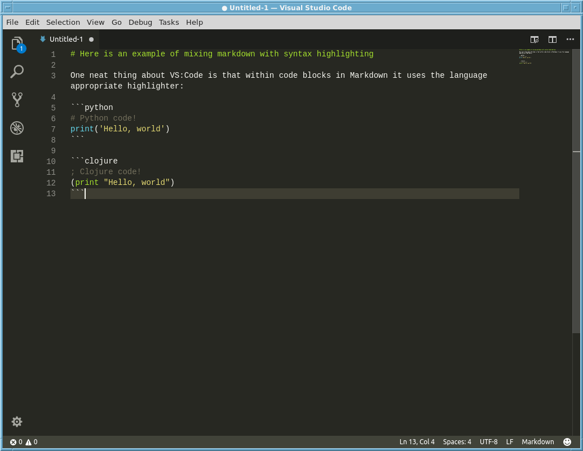This screenshot has width=583, height=451.
Task: Change end of line via LF
Action: 509,442
